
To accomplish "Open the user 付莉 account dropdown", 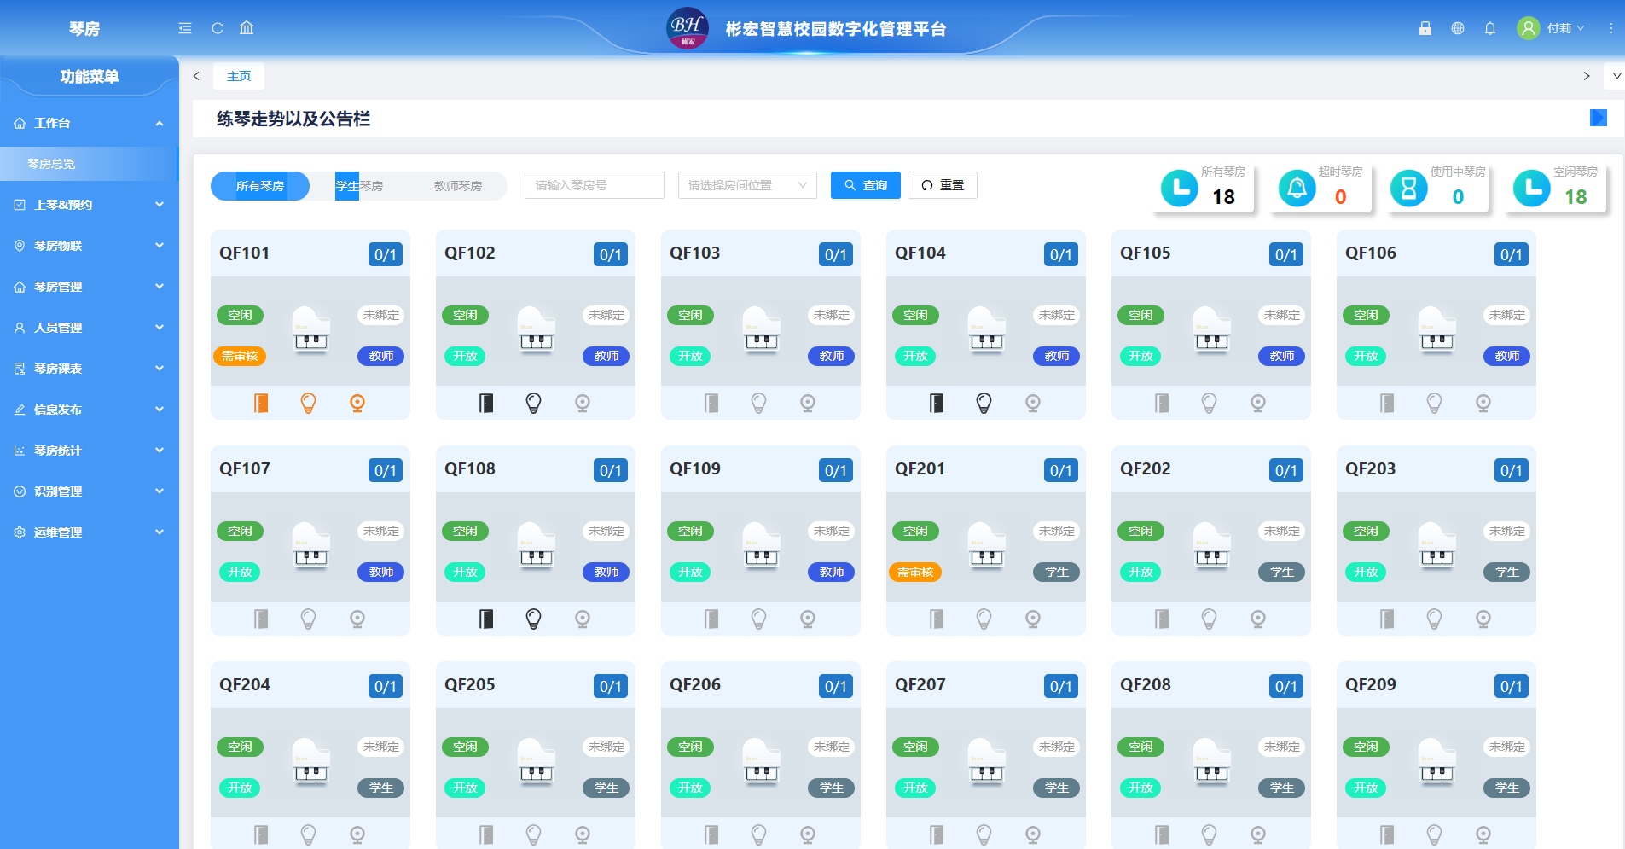I will [x=1552, y=28].
